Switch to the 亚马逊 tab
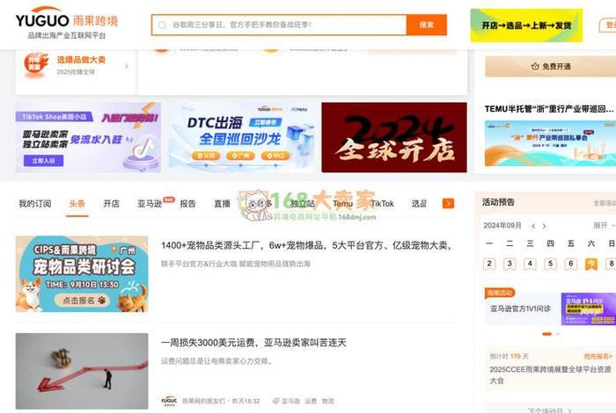The height and width of the screenshot is (413, 616). click(150, 204)
